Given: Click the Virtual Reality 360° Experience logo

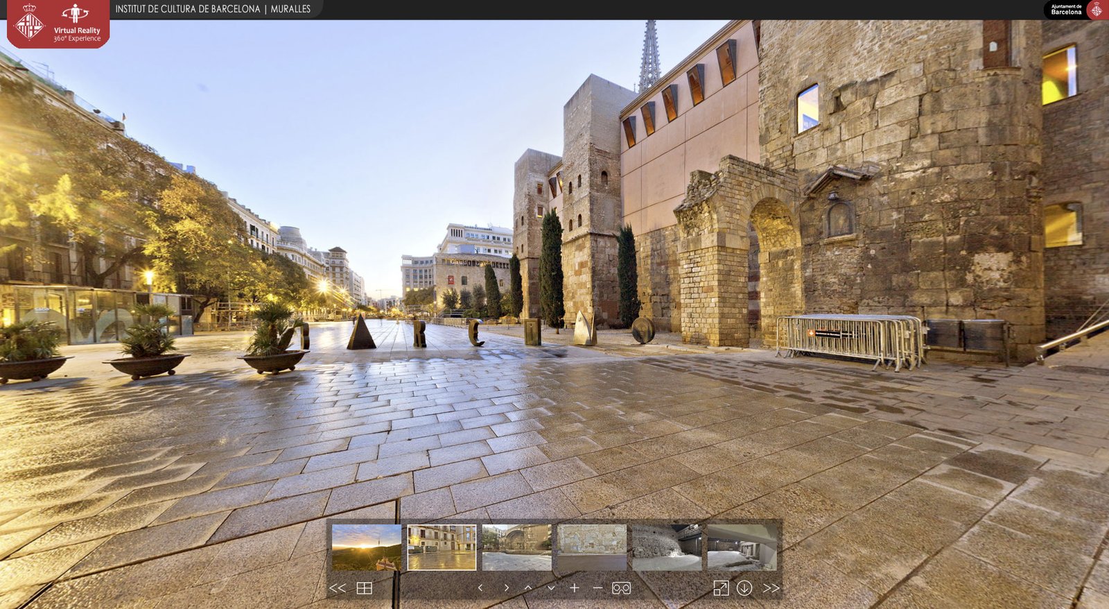Looking at the screenshot, I should tap(59, 24).
